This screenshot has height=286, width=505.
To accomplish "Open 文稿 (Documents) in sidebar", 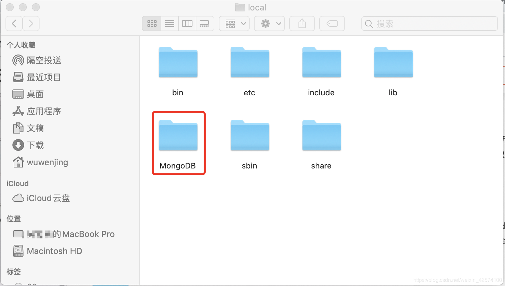I will (x=28, y=128).
